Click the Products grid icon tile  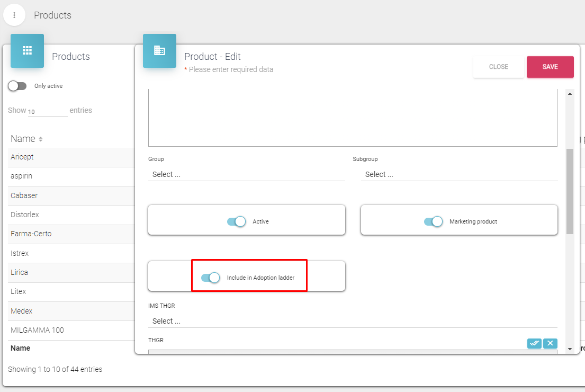pyautogui.click(x=27, y=50)
